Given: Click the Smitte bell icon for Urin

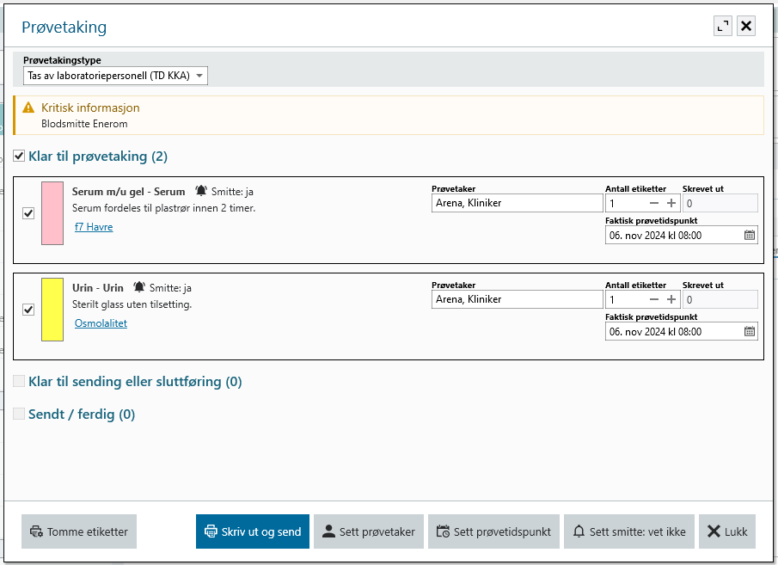Looking at the screenshot, I should point(139,287).
